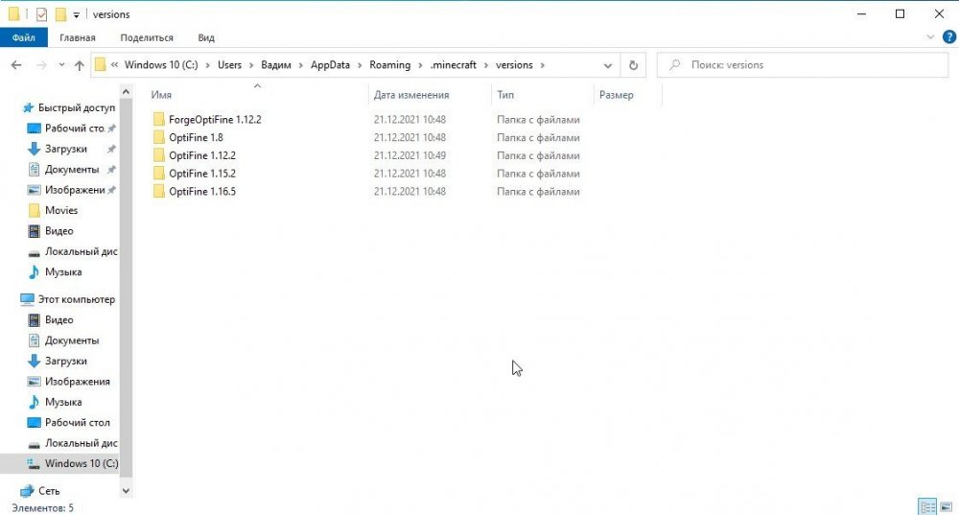959x515 pixels.
Task: Click the forward navigation arrow
Action: point(41,65)
